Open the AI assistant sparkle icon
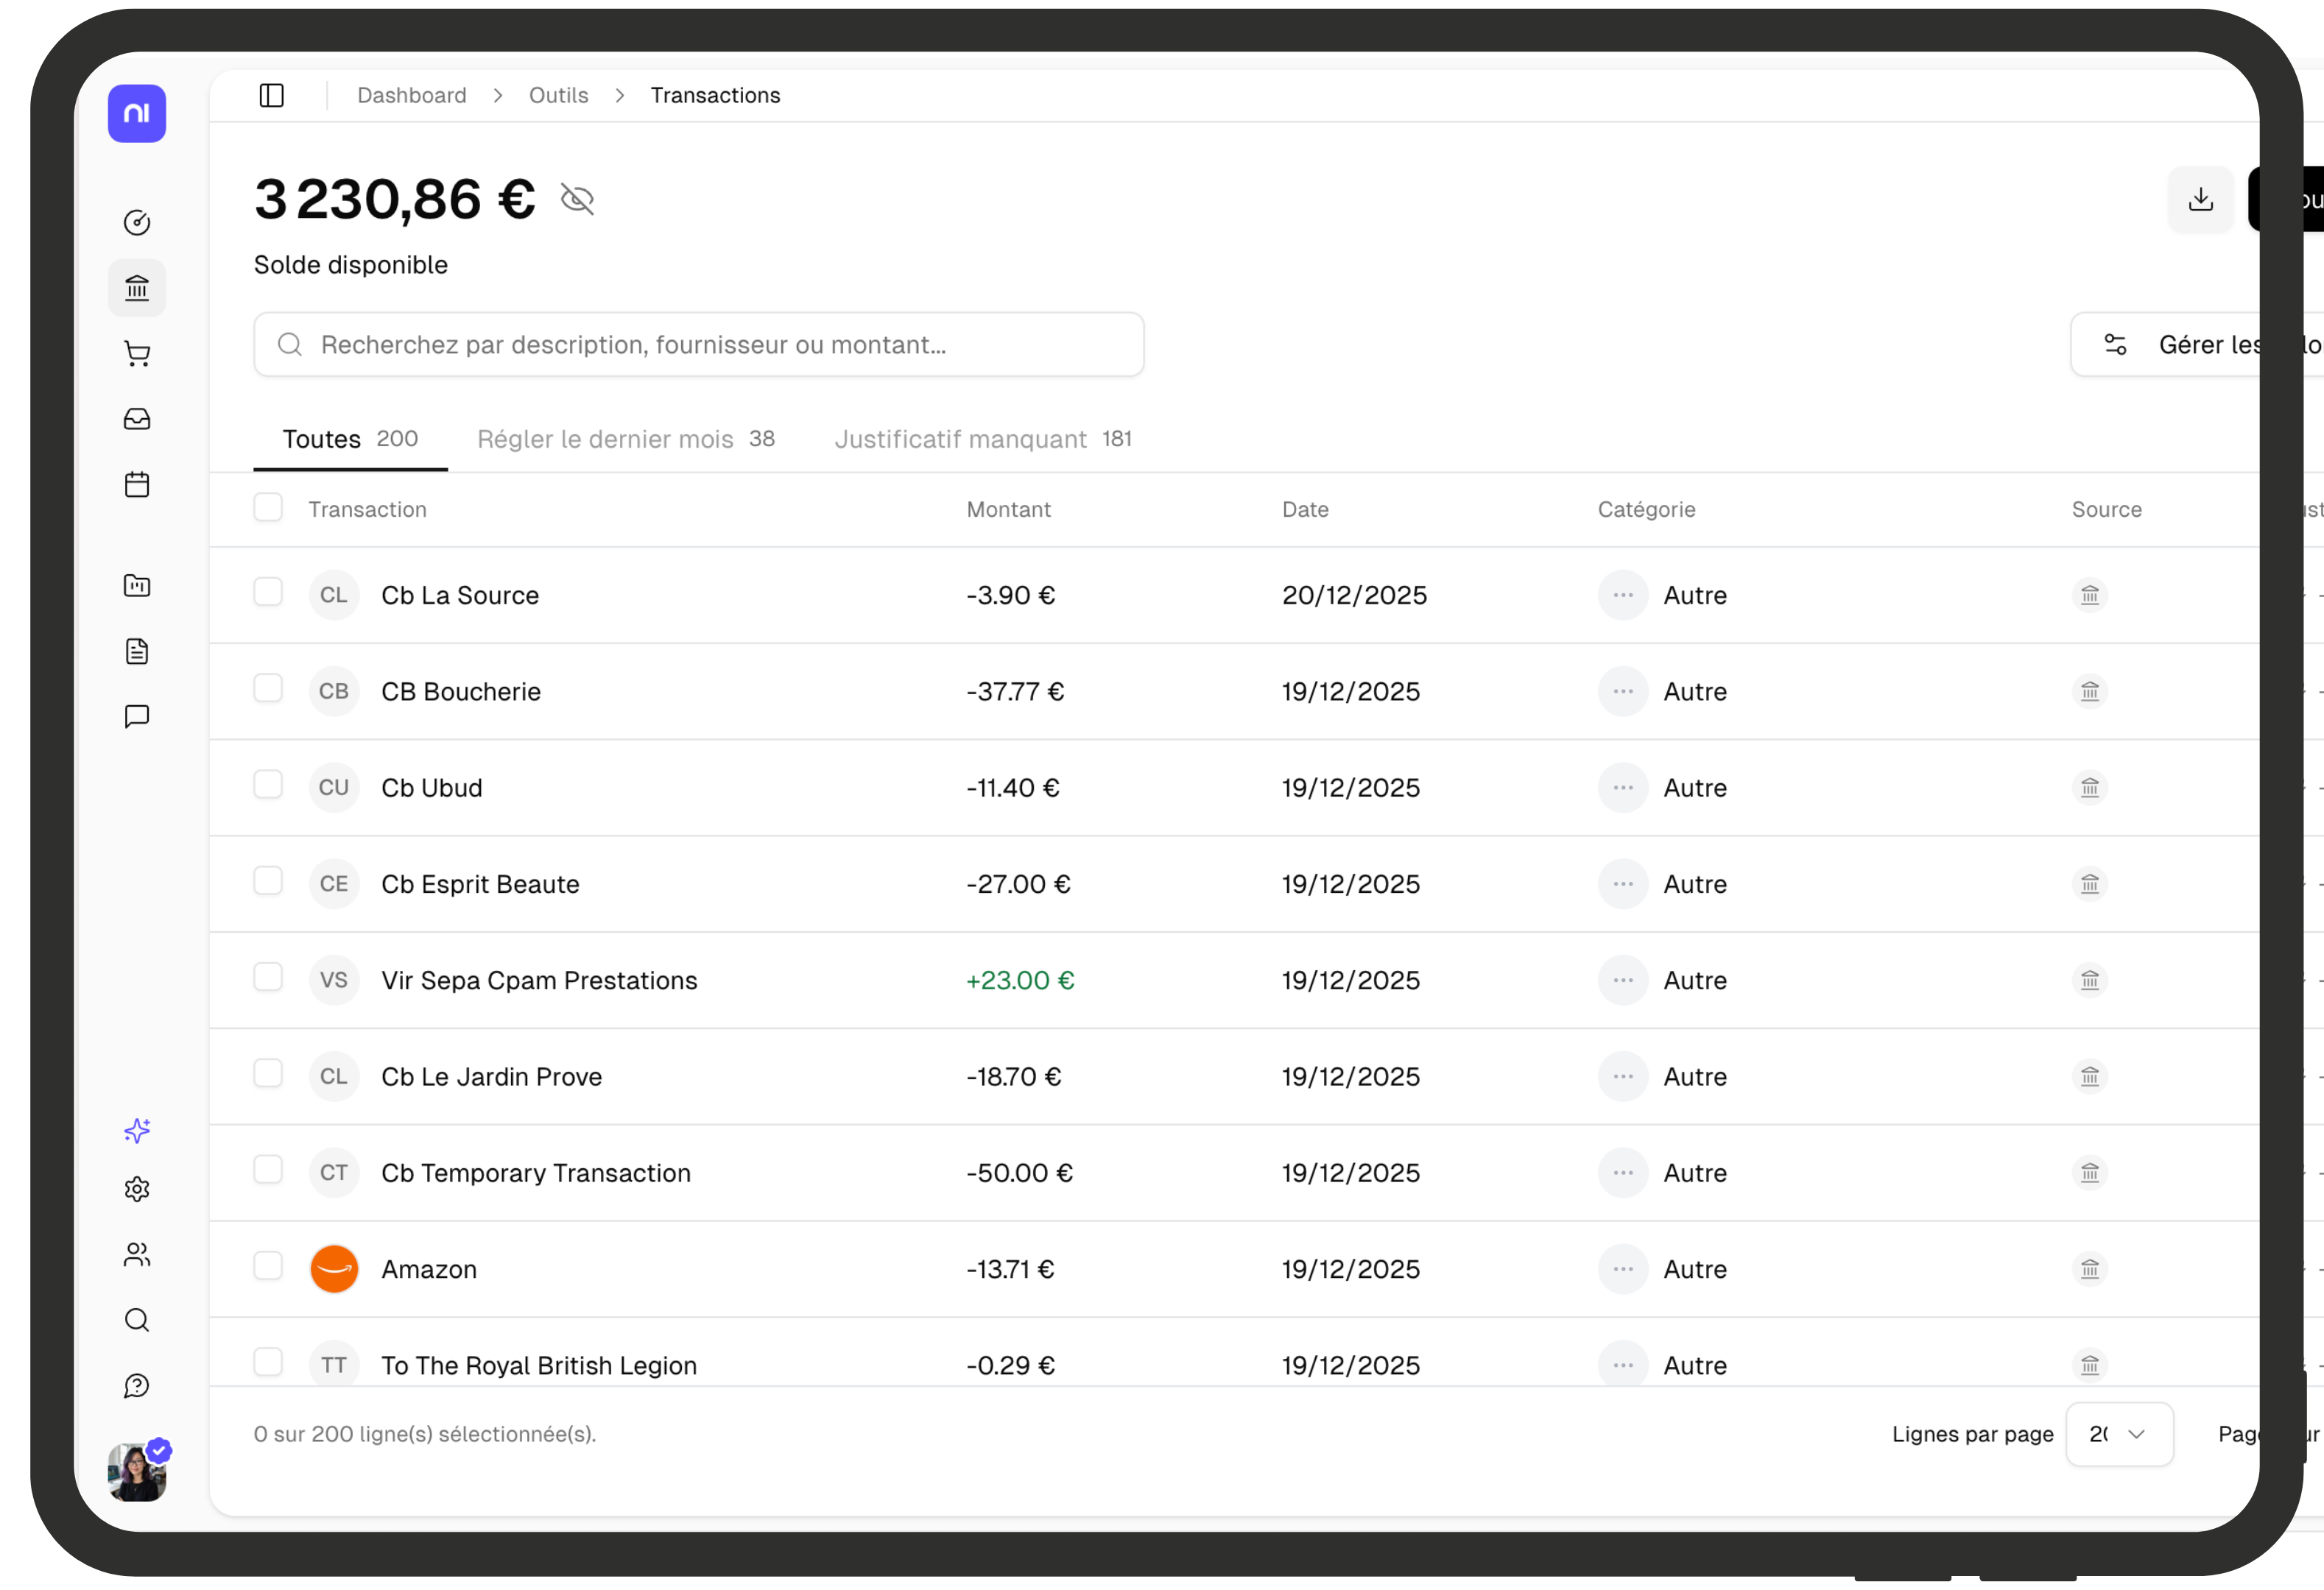Screen dimensions: 2324x1590 pyautogui.click(x=137, y=1130)
